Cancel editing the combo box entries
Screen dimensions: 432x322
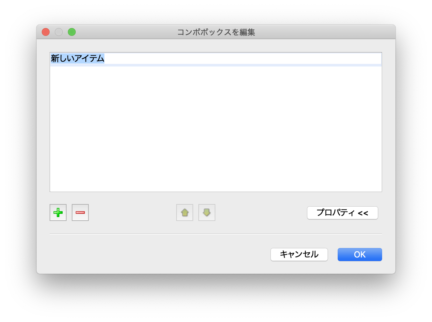click(x=299, y=255)
